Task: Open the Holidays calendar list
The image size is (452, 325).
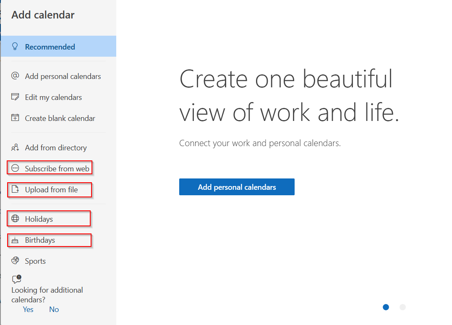Action: click(39, 219)
